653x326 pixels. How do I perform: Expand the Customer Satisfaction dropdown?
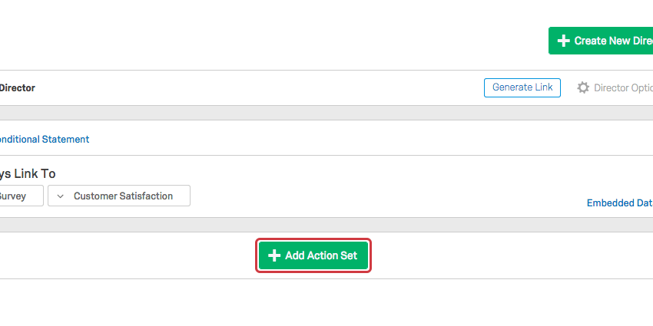pyautogui.click(x=123, y=196)
